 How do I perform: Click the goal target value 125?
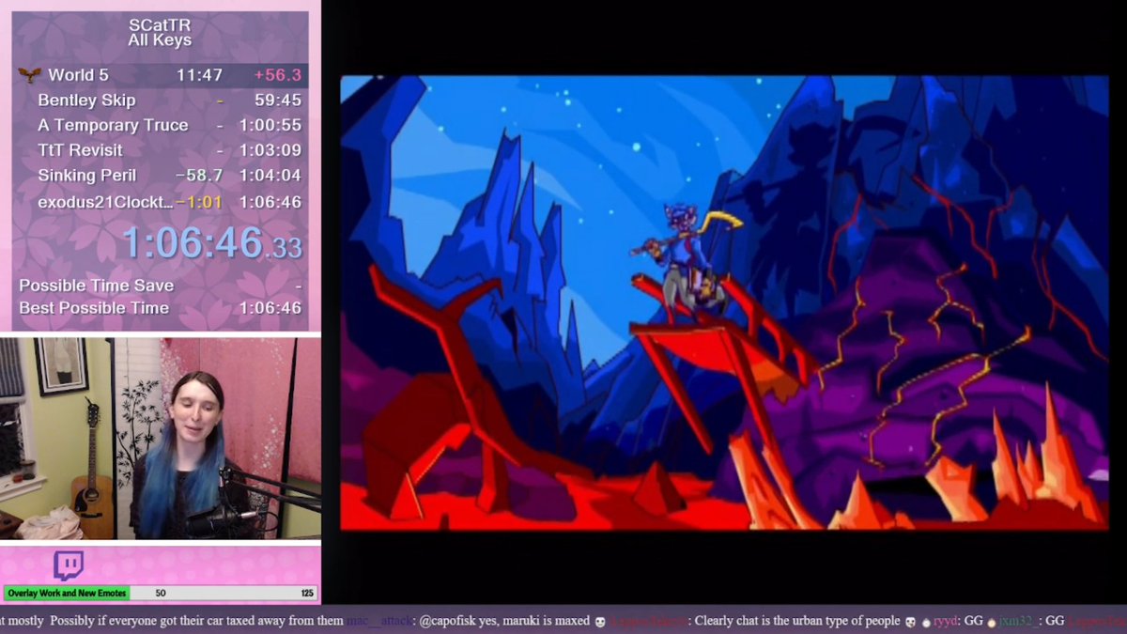[307, 594]
